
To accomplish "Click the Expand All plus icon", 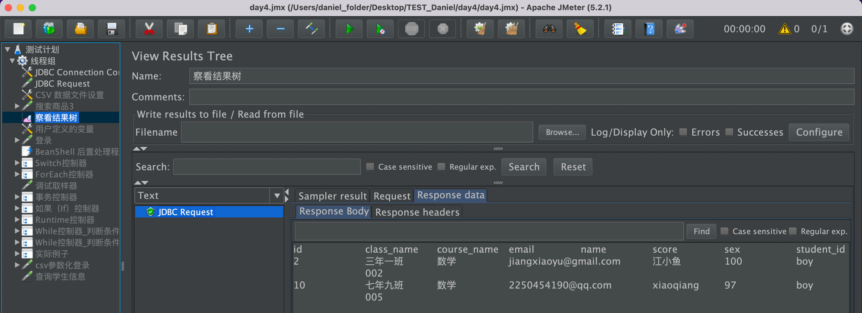I will (249, 29).
